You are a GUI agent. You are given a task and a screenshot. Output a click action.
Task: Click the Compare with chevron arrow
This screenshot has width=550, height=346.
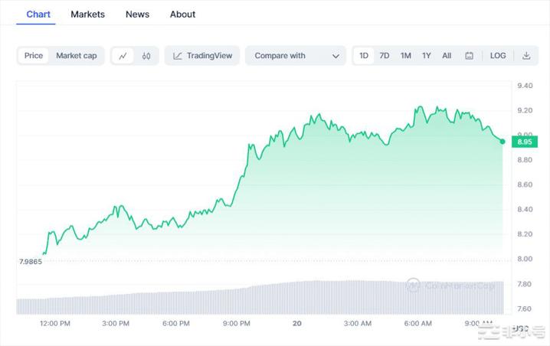pos(336,56)
